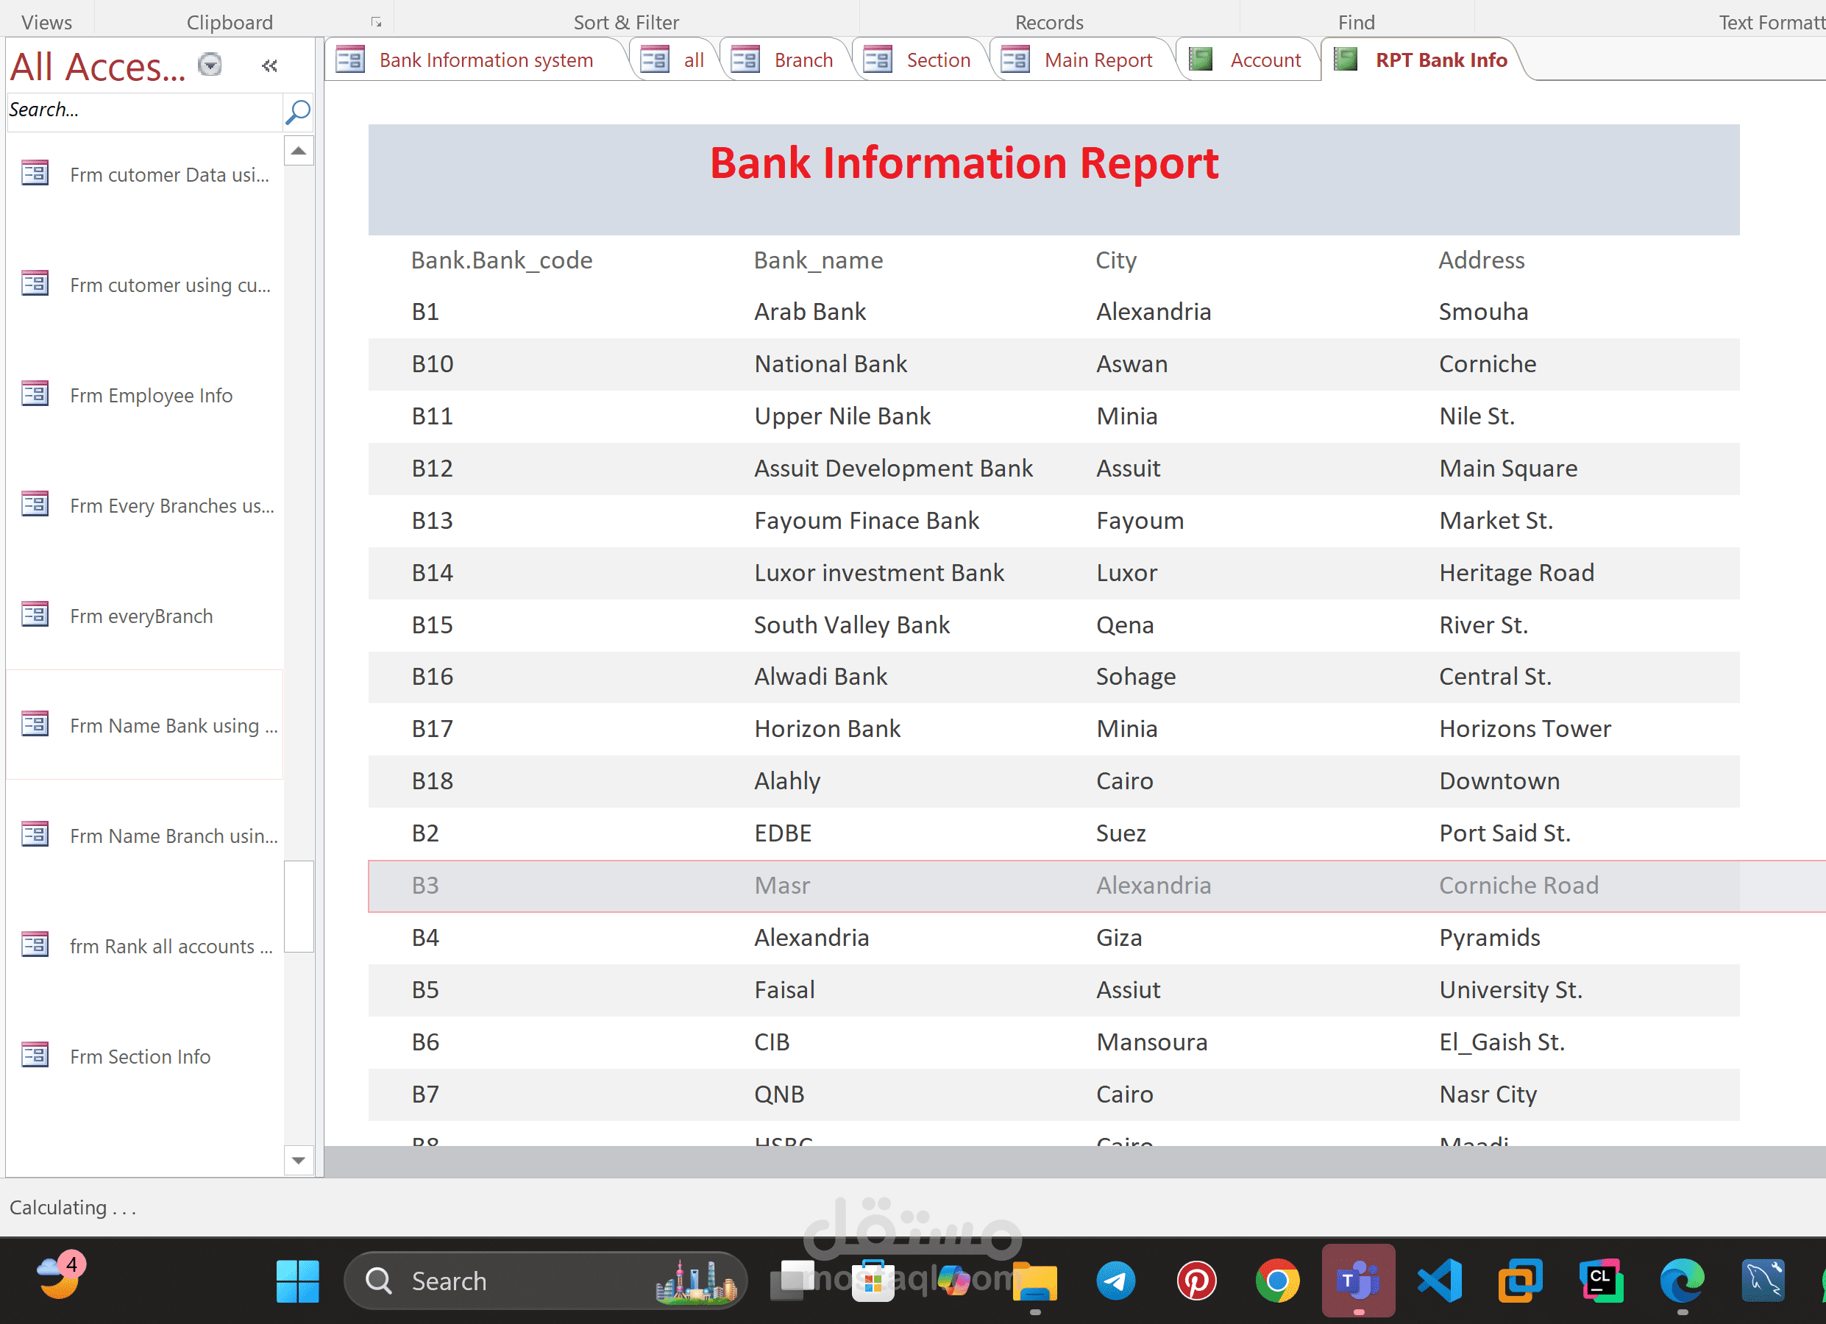1826x1324 pixels.
Task: Open All Access Objects dropdown arrow
Action: click(210, 65)
